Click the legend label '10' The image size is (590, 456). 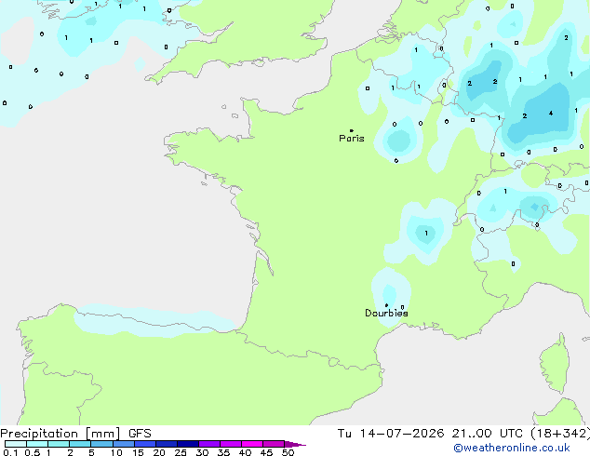[116, 452]
